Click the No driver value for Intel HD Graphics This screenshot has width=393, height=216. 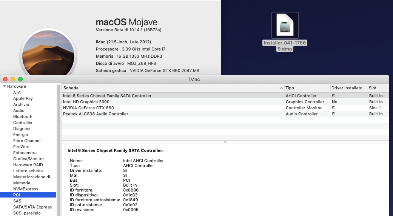point(334,102)
